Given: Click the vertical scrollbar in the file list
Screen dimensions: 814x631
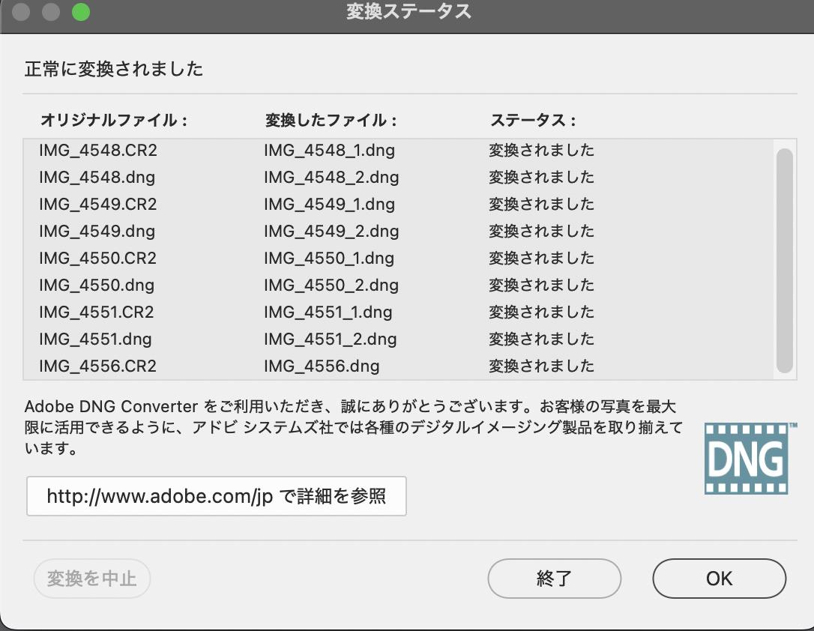Looking at the screenshot, I should 785,261.
